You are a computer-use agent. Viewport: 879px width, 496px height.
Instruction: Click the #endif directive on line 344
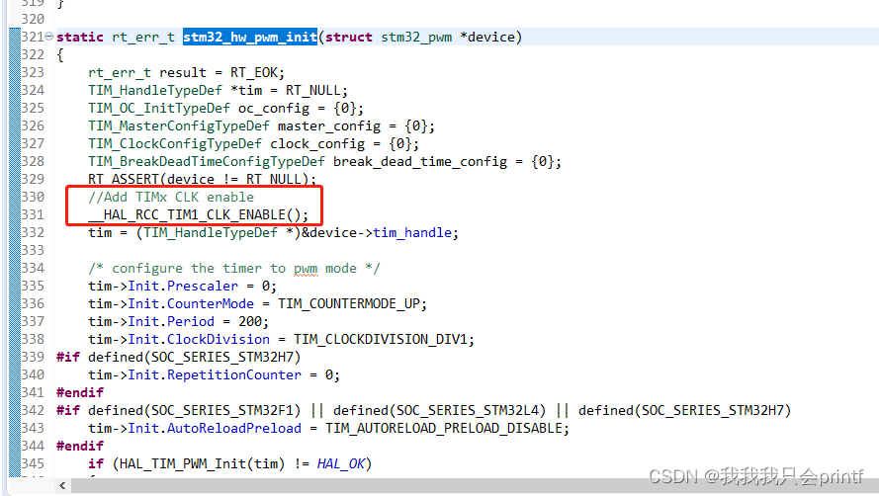[x=80, y=447]
